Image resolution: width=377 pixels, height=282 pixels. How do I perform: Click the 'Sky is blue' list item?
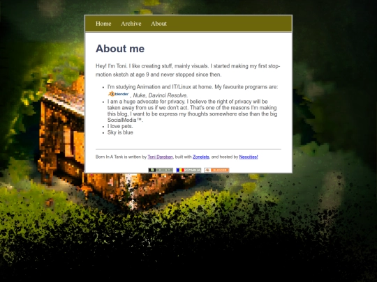(x=120, y=132)
